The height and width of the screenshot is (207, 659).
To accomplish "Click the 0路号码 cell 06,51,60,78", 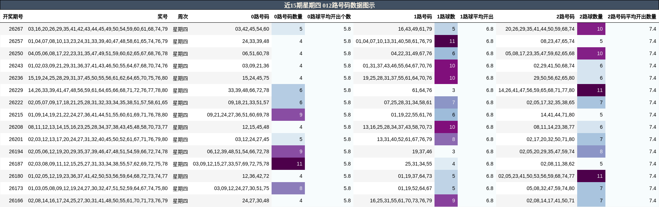I will pyautogui.click(x=256, y=53).
